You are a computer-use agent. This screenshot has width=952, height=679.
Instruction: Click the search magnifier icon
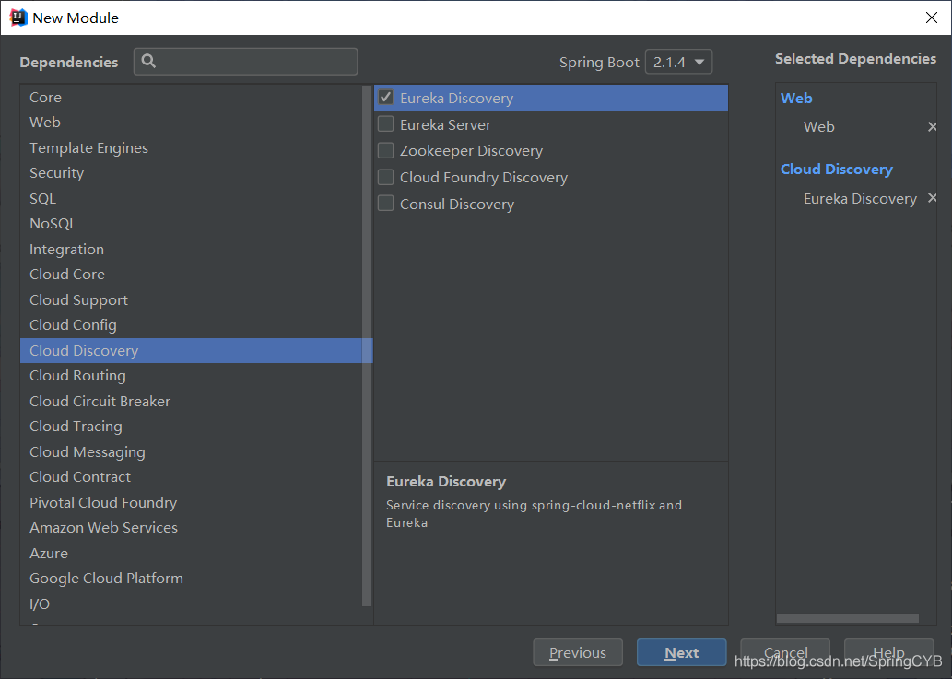pos(148,61)
